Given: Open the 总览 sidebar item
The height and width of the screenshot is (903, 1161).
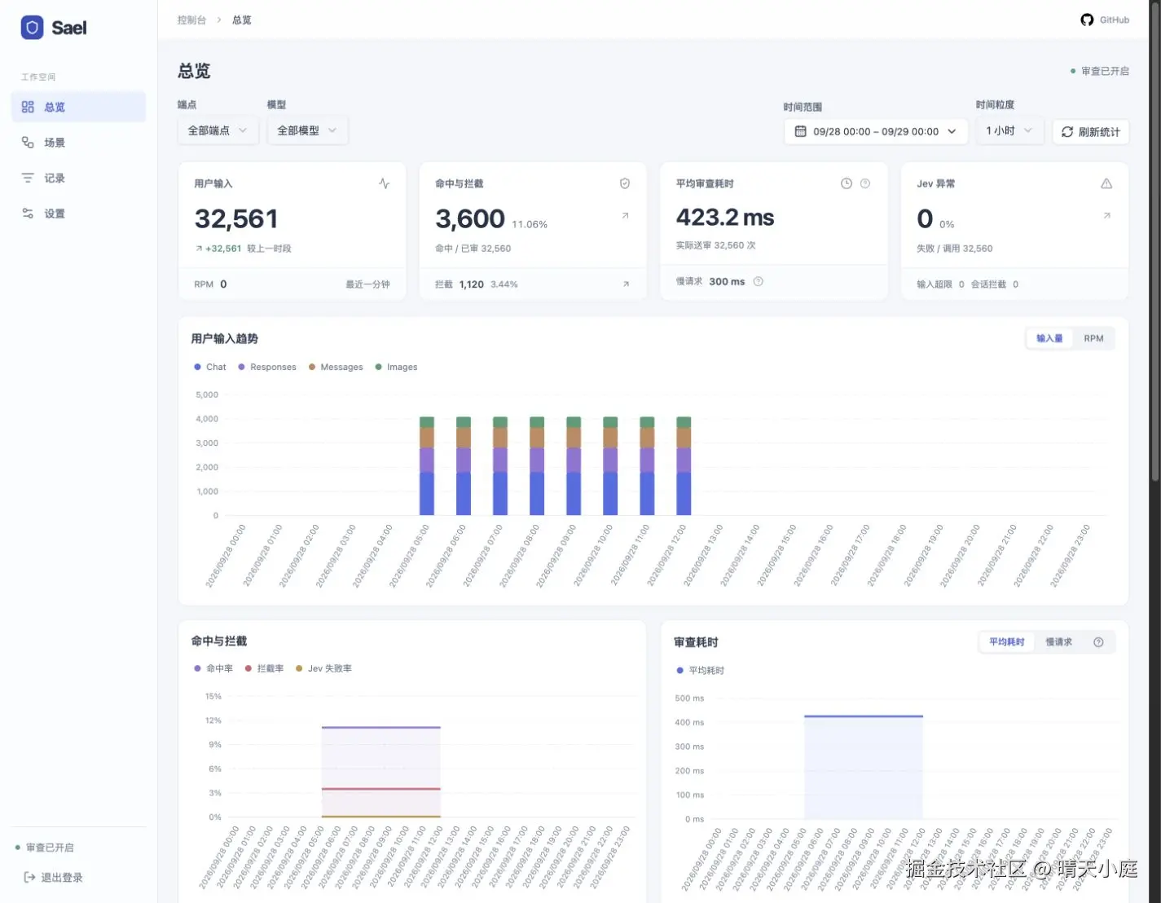Looking at the screenshot, I should coord(78,107).
